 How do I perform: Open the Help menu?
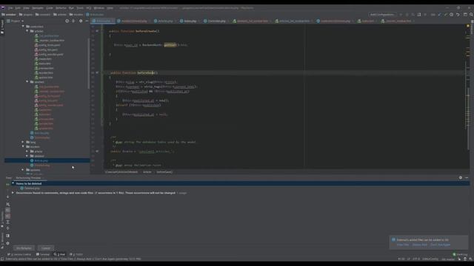click(x=110, y=8)
